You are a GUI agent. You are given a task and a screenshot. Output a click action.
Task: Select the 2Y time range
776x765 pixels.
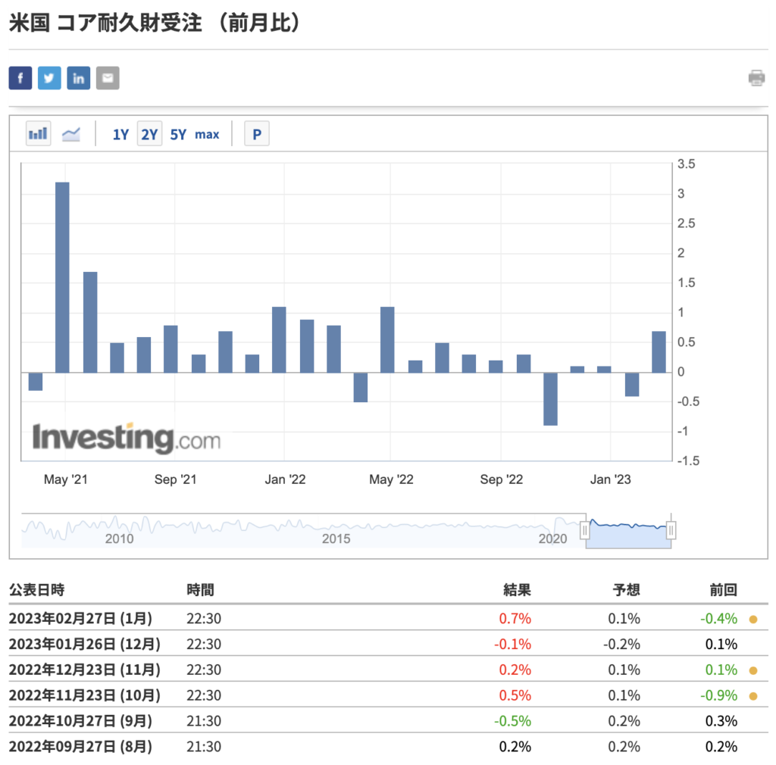pos(149,134)
